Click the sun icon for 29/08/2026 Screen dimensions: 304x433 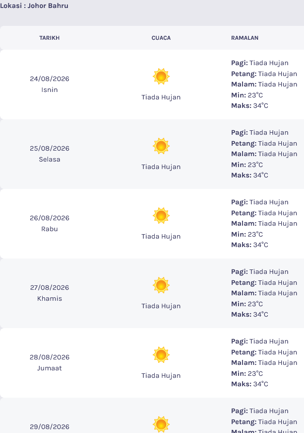(x=161, y=425)
